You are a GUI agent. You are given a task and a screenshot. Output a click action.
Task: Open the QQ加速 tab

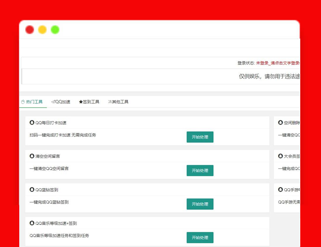coord(61,102)
